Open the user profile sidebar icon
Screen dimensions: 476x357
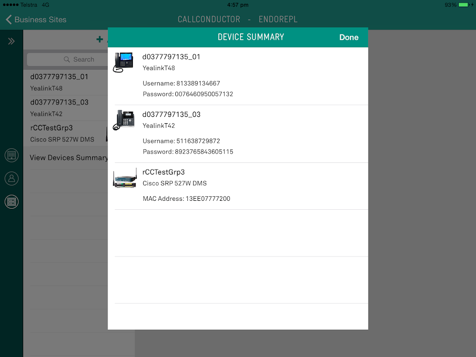(x=12, y=178)
